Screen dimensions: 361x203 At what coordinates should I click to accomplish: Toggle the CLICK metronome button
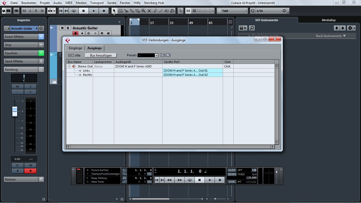click(232, 170)
